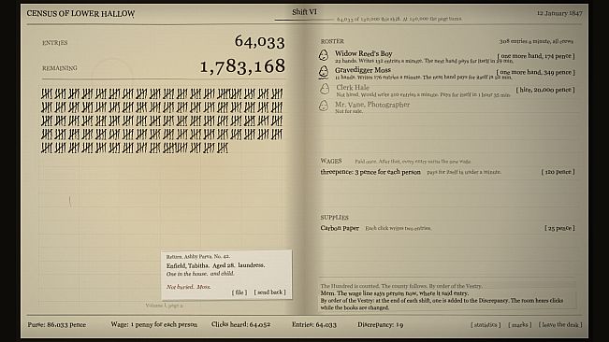Click Mr. Vane, Photographer name
The height and width of the screenshot is (342, 609).
pos(372,105)
